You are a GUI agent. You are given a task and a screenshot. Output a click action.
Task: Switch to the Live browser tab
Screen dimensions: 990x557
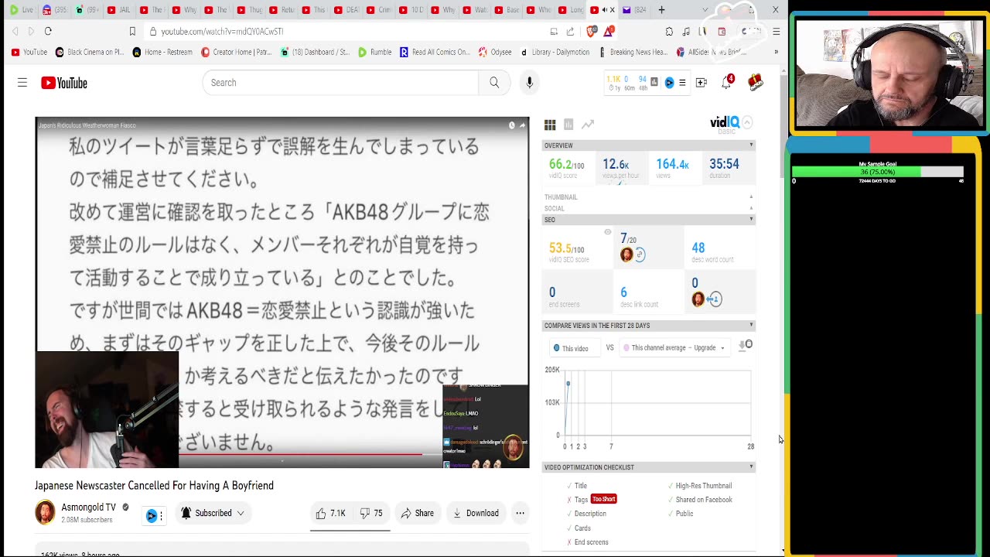(x=22, y=10)
